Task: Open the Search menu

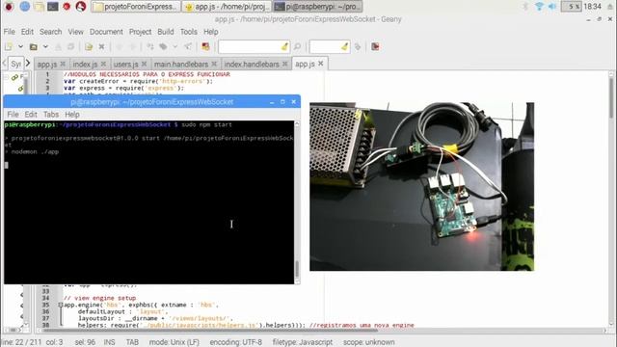Action: point(50,32)
